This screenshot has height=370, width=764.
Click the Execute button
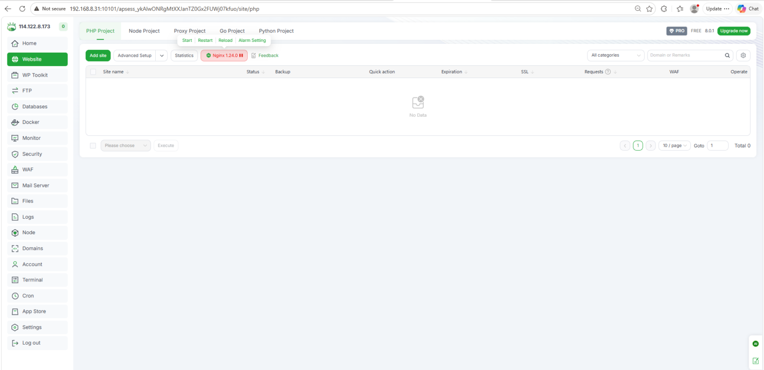[166, 146]
